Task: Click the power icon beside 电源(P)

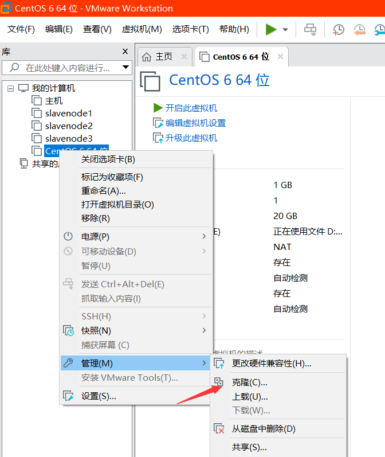Action: click(68, 236)
